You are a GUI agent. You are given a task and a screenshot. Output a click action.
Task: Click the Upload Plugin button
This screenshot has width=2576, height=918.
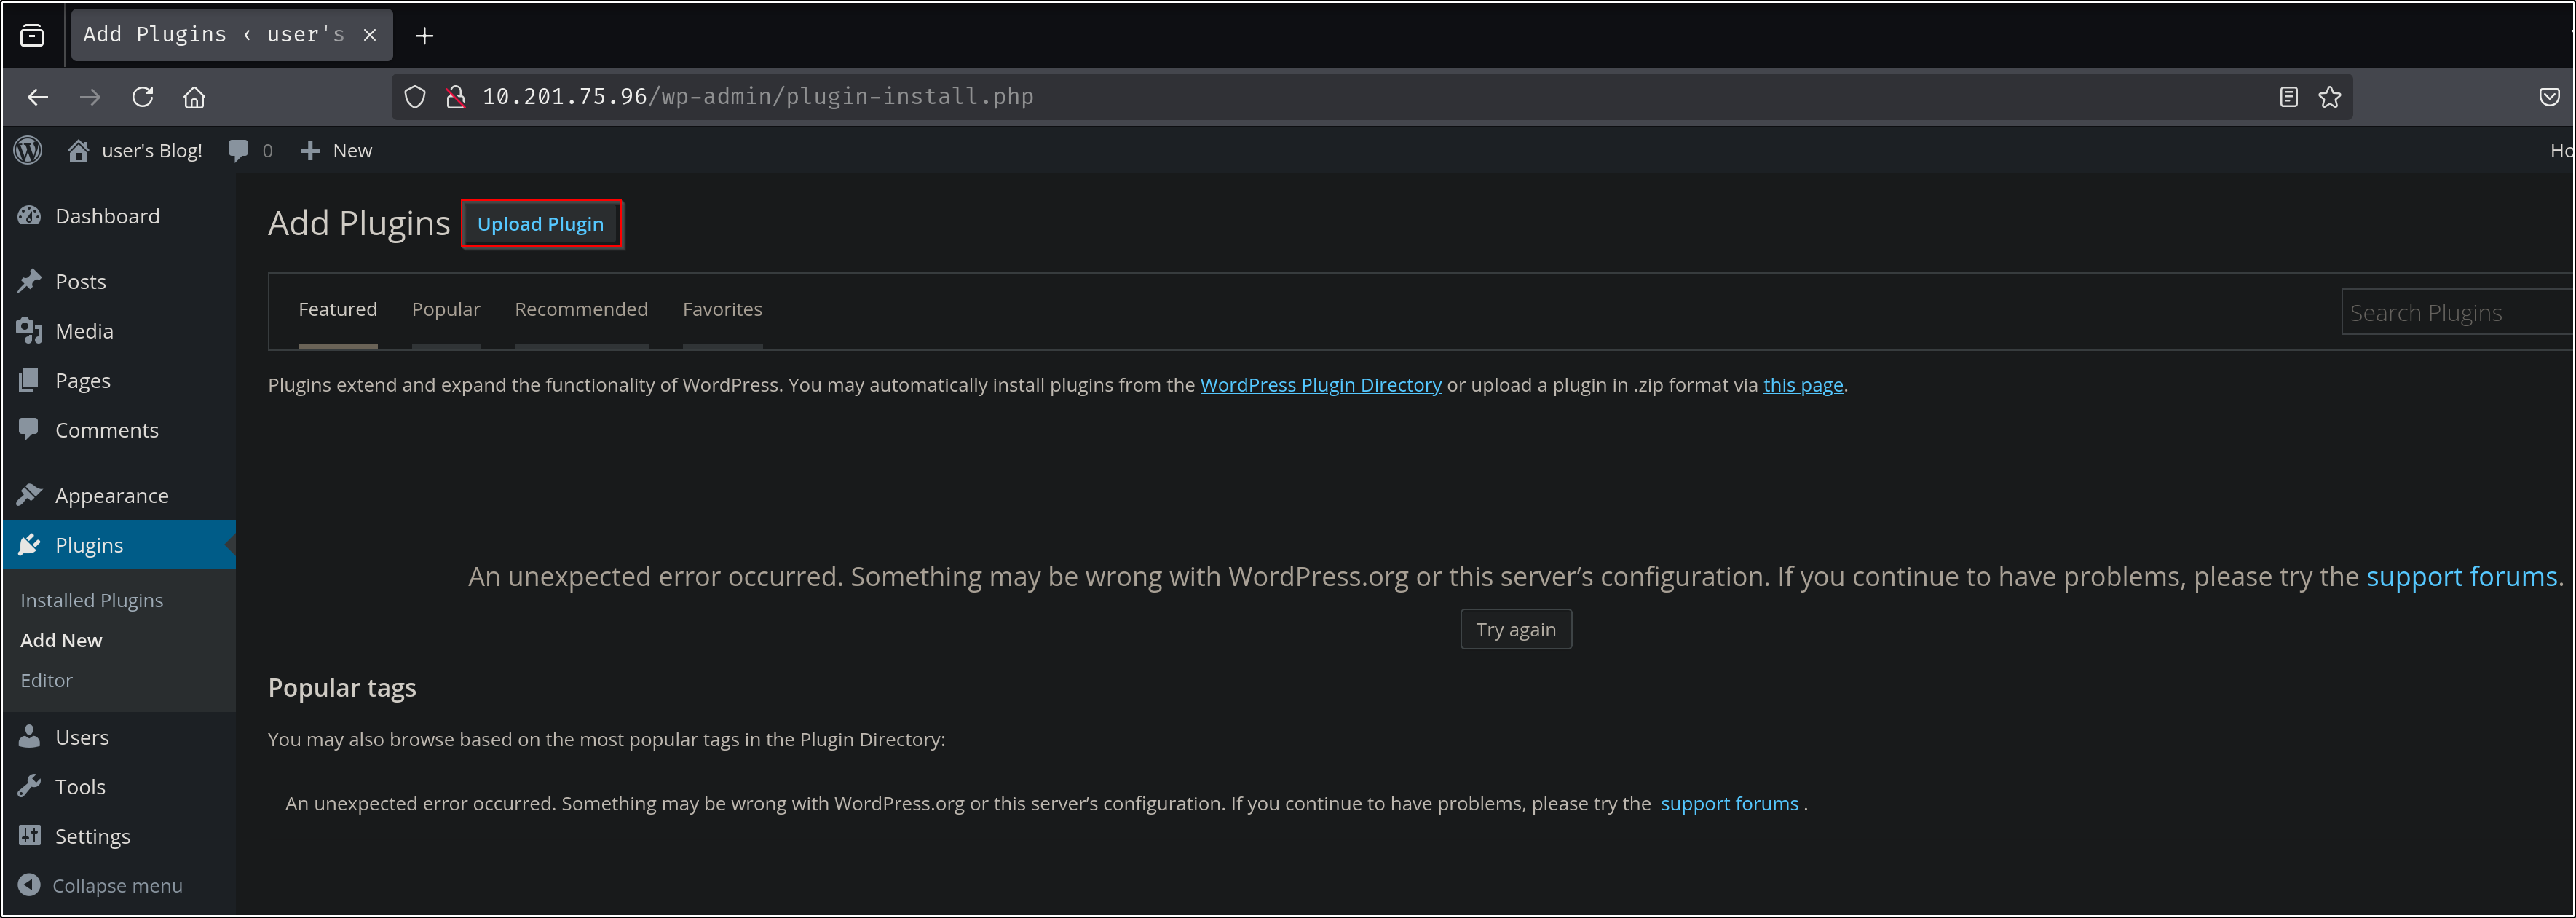[541, 224]
